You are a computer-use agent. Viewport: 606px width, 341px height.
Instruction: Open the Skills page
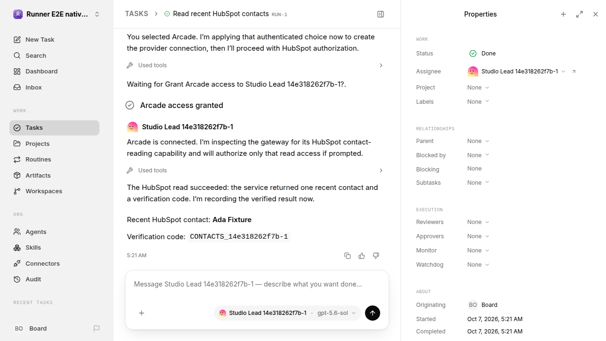54,248
